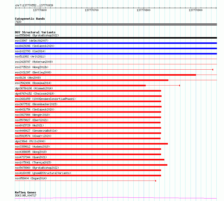This screenshot has width=224, height=201.
Task: Open nsv4737344 (Quan2021) variant
Action: 31,157
